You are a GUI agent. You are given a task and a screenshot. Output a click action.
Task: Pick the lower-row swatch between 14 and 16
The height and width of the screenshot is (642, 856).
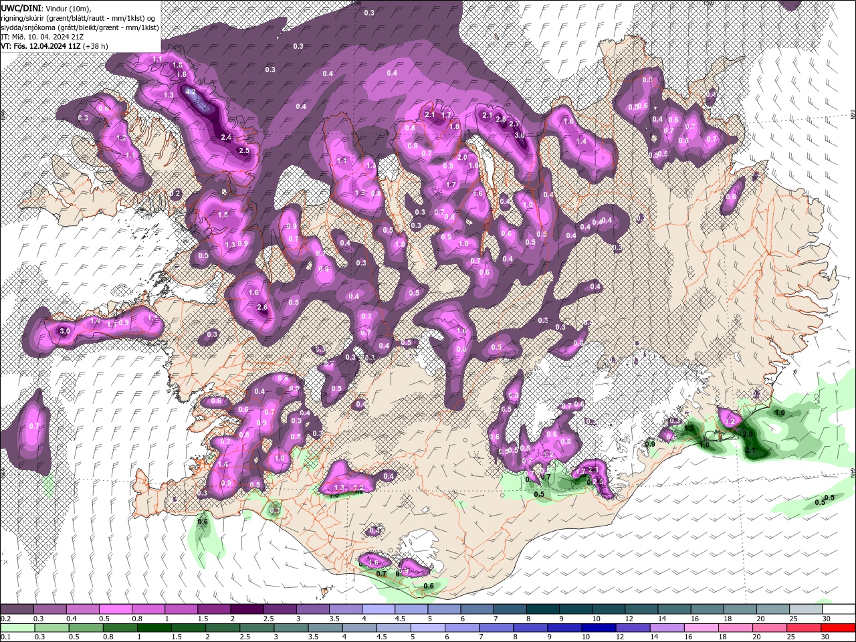coord(667,628)
